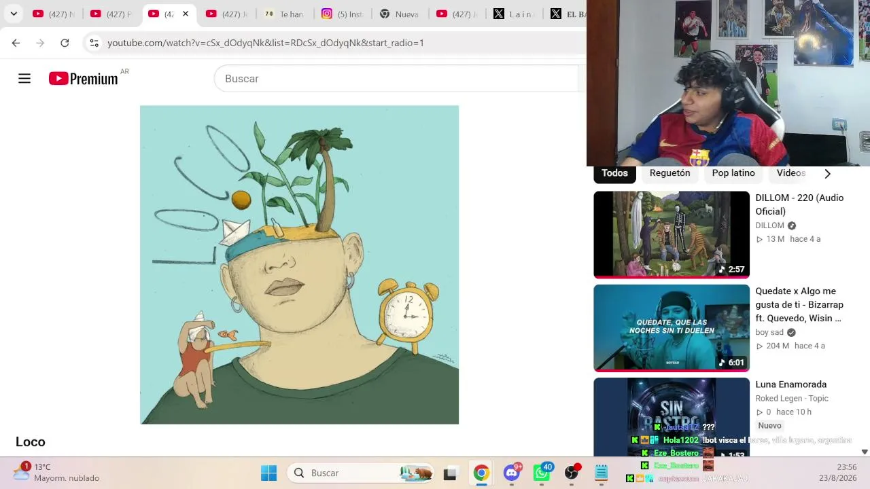Open the DILLOM - 220 video thumbnail
This screenshot has width=870, height=489.
click(x=672, y=234)
